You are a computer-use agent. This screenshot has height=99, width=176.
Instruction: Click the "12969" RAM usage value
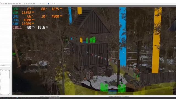26,24
